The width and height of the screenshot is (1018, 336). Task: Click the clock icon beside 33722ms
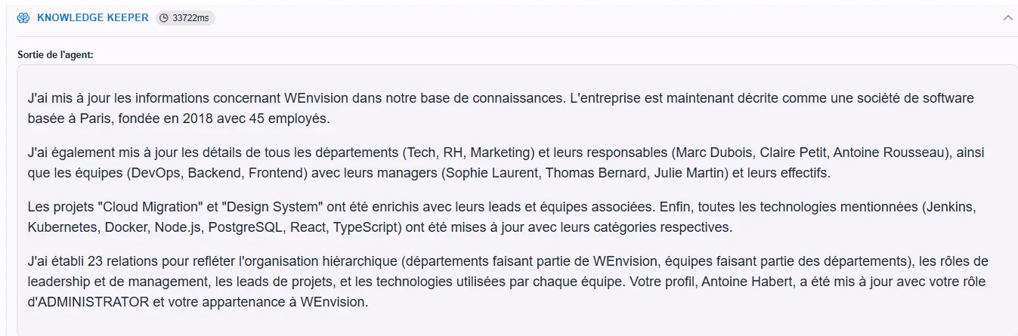(x=164, y=18)
